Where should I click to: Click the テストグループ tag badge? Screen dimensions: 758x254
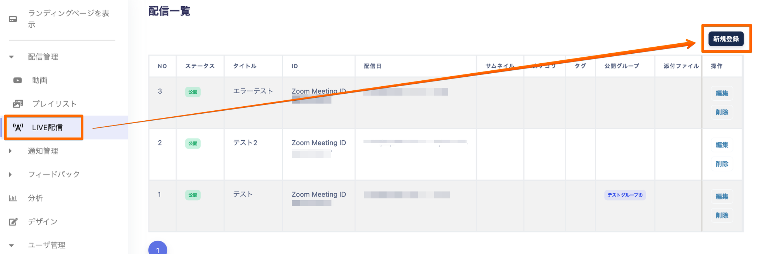click(625, 195)
